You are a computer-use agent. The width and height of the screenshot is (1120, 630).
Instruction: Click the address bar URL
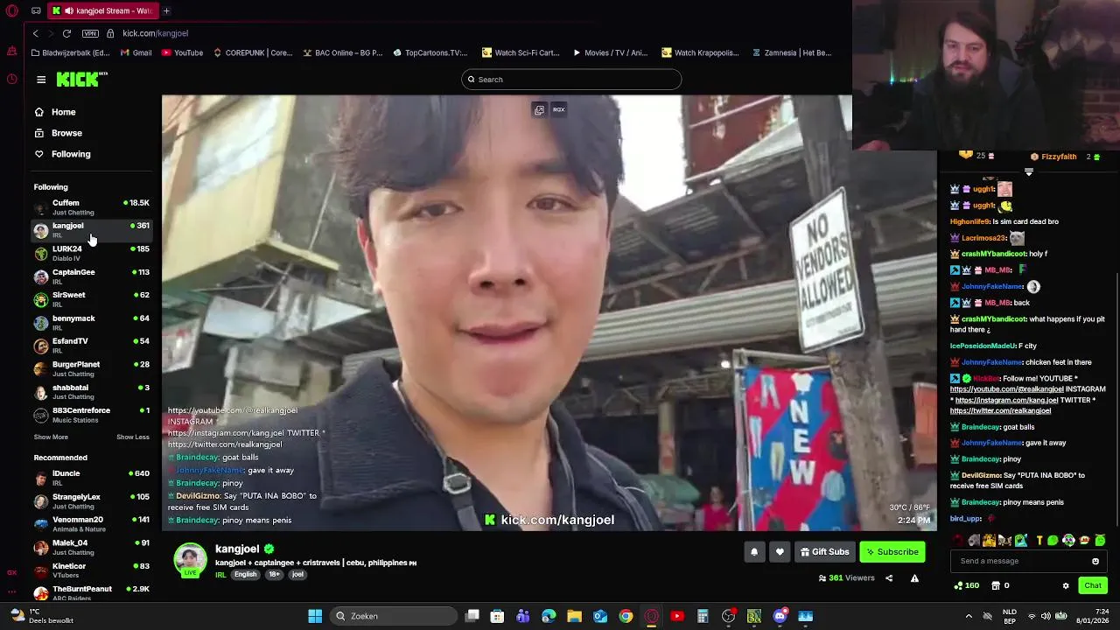click(x=156, y=33)
